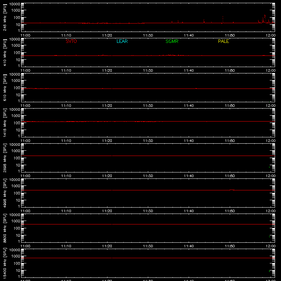Select the yellow PALE station label
This screenshot has width=281, height=281.
223,41
